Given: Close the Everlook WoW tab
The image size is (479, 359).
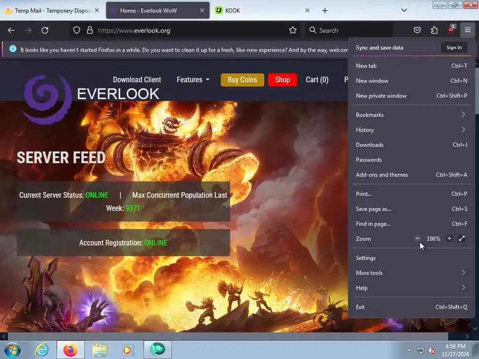Looking at the screenshot, I should 202,10.
